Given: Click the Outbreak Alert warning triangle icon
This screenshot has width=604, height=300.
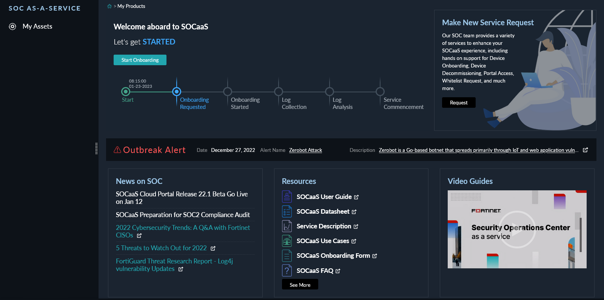Looking at the screenshot, I should point(117,150).
